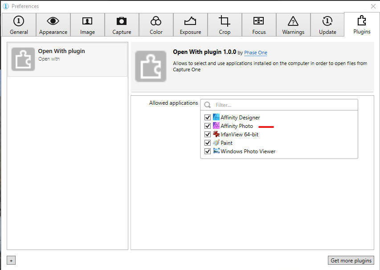Open the Update preferences tab
The width and height of the screenshot is (380, 270).
coord(327,25)
